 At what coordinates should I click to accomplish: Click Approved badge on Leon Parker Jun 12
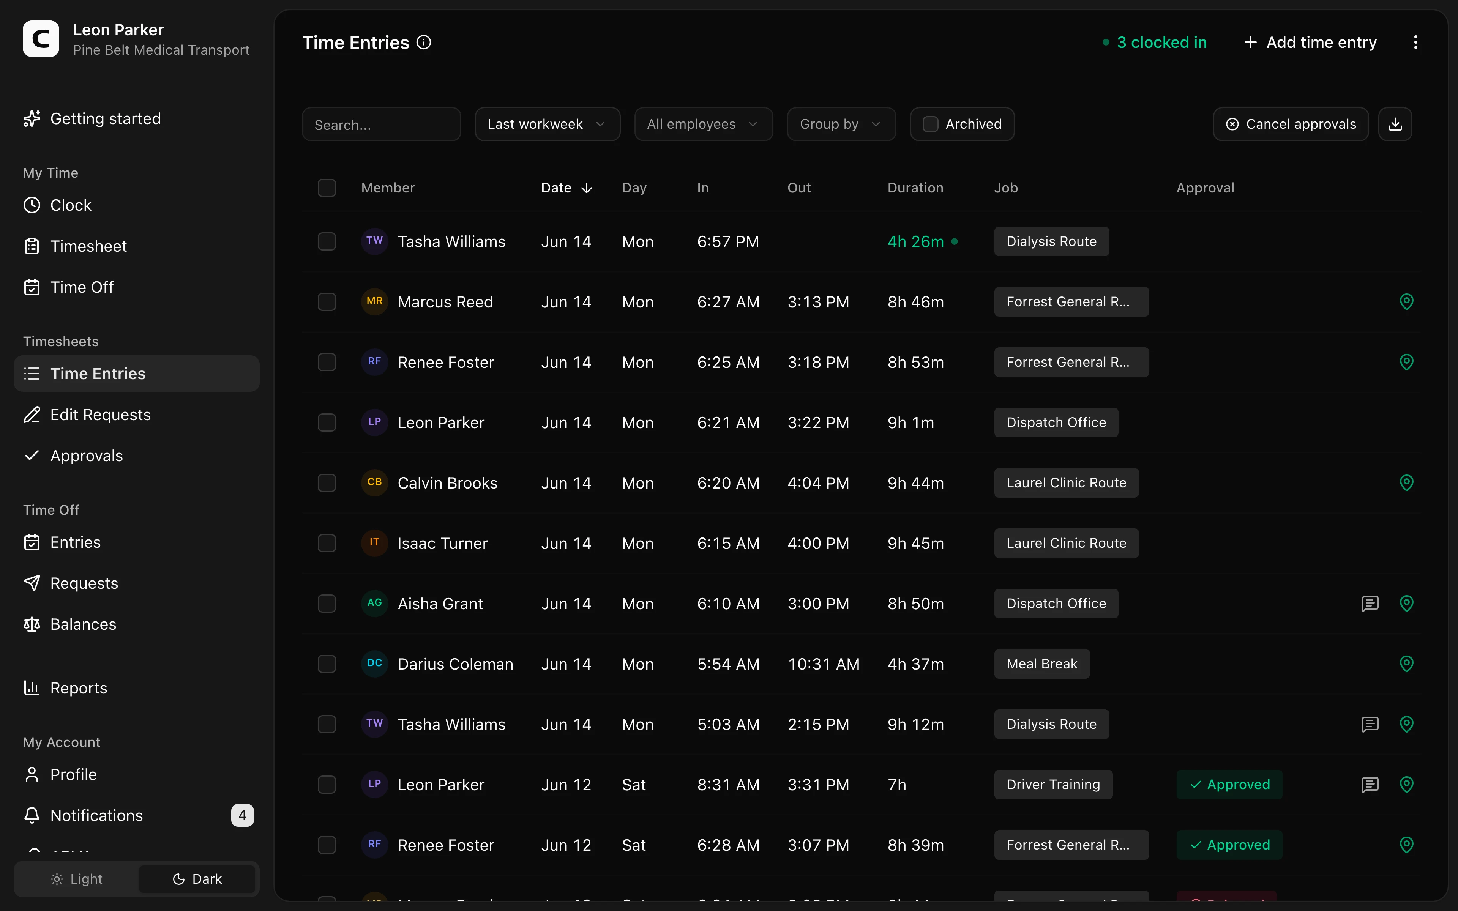point(1229,785)
